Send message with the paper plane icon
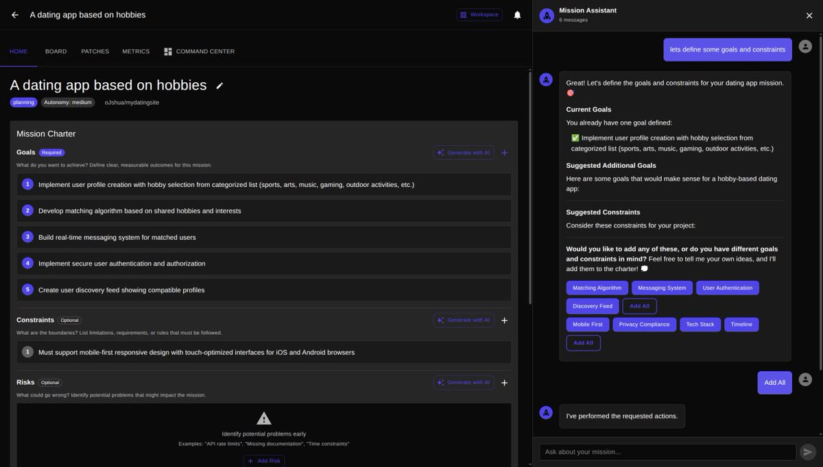 coord(808,452)
